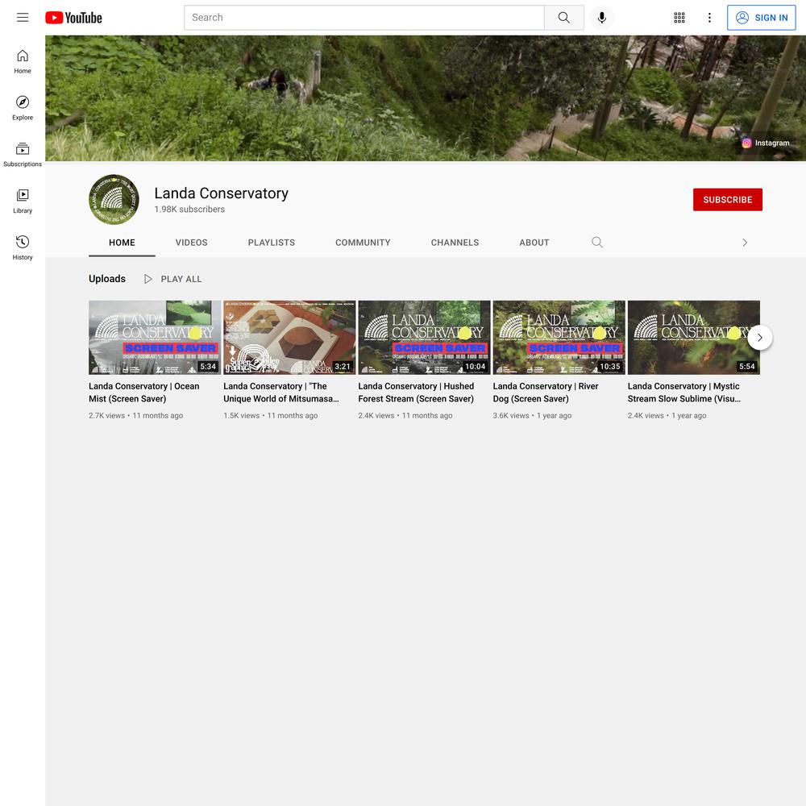
Task: Subscribe to Landa Conservatory
Action: pyautogui.click(x=727, y=199)
